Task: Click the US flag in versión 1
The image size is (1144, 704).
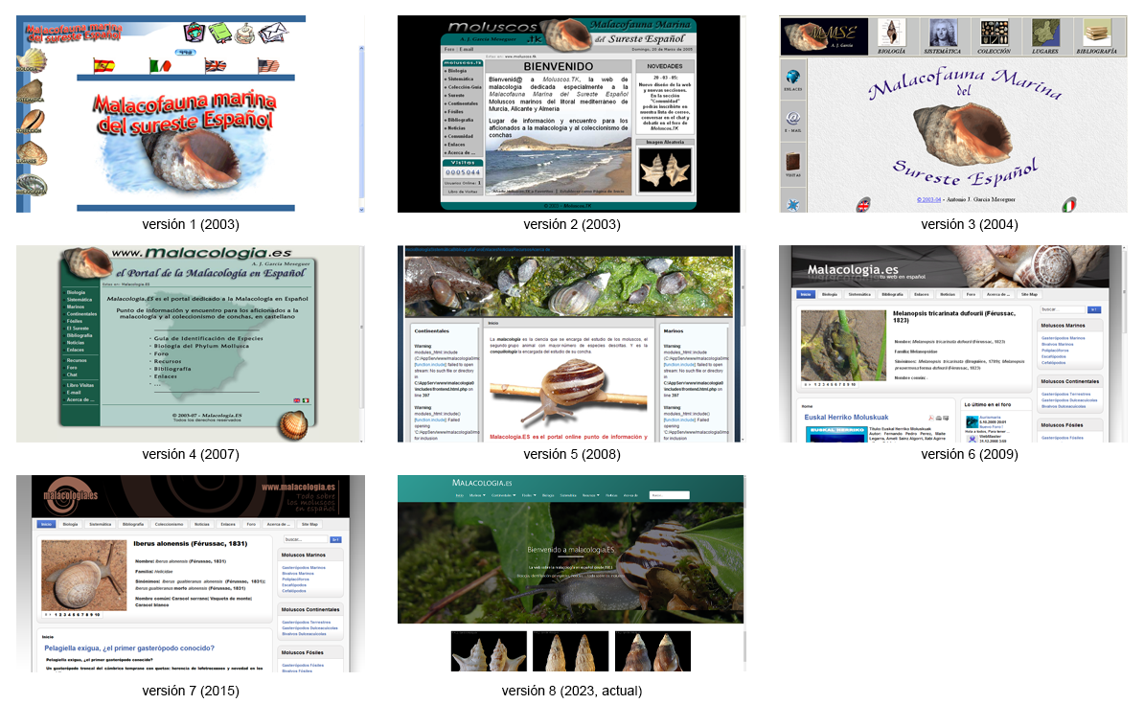Action: point(267,66)
